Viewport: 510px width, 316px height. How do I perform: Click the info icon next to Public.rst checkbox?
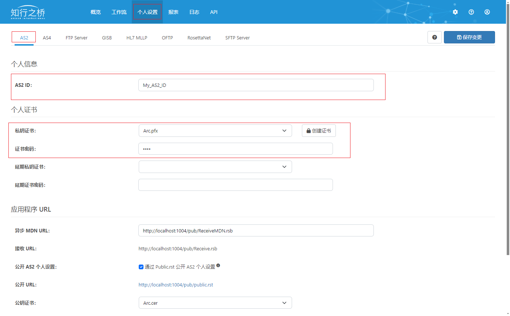pyautogui.click(x=218, y=265)
